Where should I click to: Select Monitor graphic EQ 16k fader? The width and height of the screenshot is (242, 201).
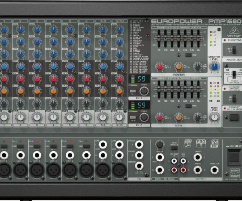(x=198, y=38)
